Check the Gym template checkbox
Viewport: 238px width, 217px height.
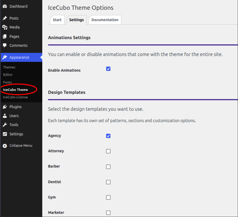click(108, 197)
